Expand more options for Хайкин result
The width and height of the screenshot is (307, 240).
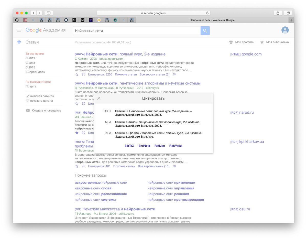click(174, 74)
